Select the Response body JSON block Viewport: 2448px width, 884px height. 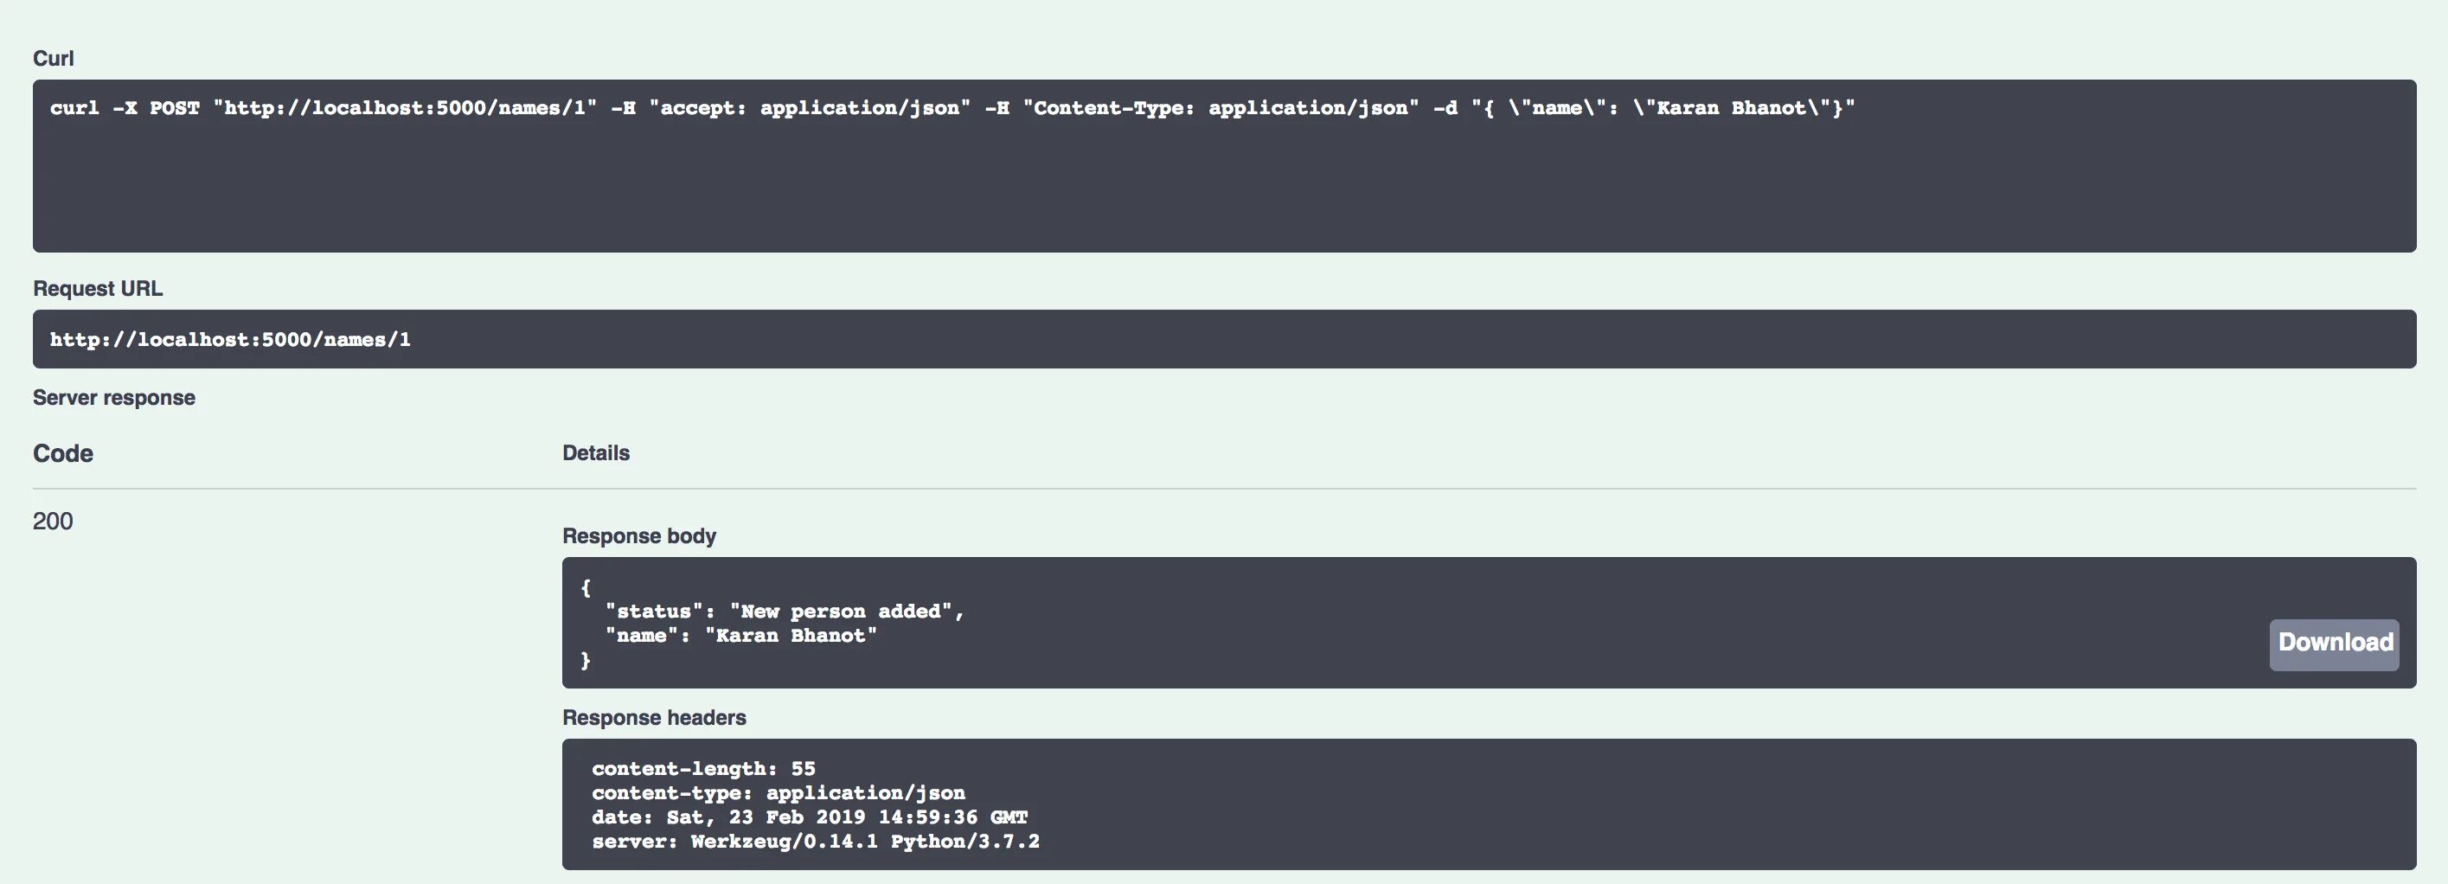click(x=1488, y=623)
